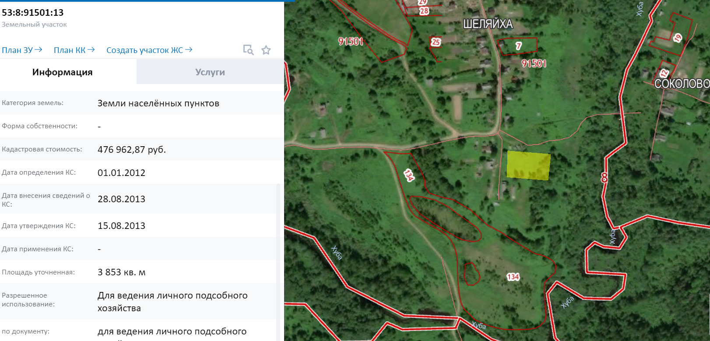The height and width of the screenshot is (341, 710).
Task: Click Создать участок ЖС link
Action: pyautogui.click(x=149, y=50)
